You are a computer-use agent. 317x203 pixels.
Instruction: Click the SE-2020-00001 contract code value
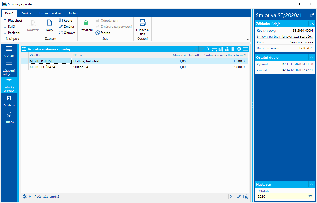click(x=303, y=31)
